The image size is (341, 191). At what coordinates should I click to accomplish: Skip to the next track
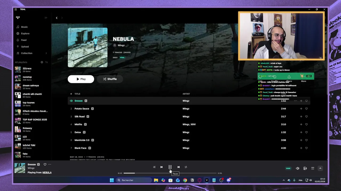tap(178, 167)
